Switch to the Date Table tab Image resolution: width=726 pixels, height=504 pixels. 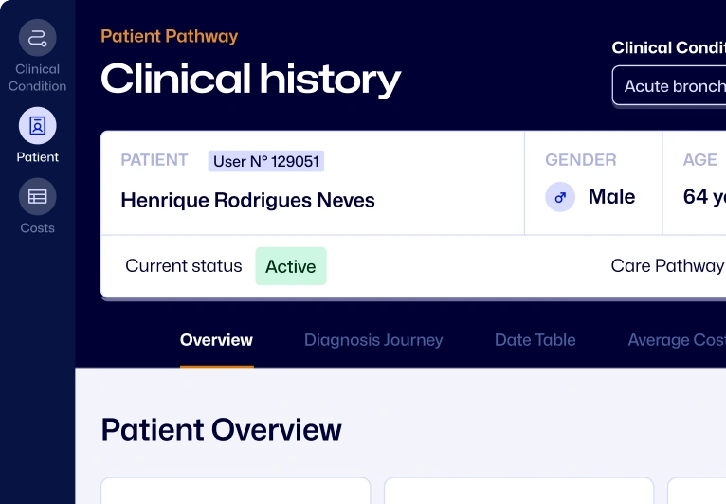[x=535, y=340]
